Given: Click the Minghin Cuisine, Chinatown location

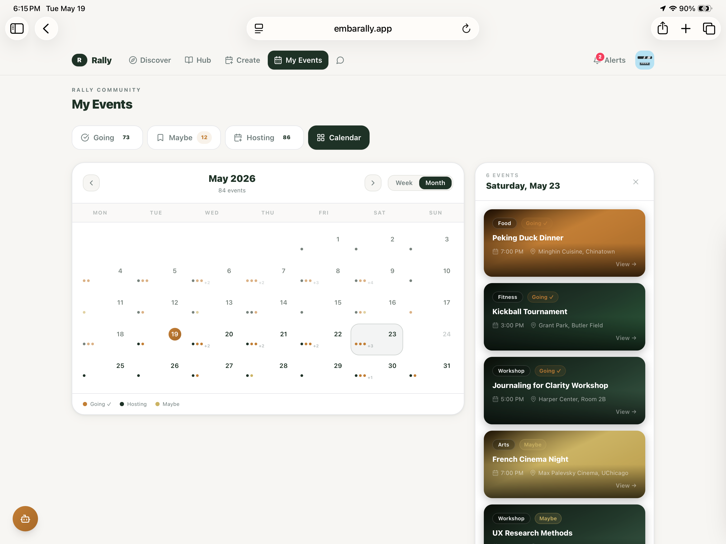Looking at the screenshot, I should 572,251.
